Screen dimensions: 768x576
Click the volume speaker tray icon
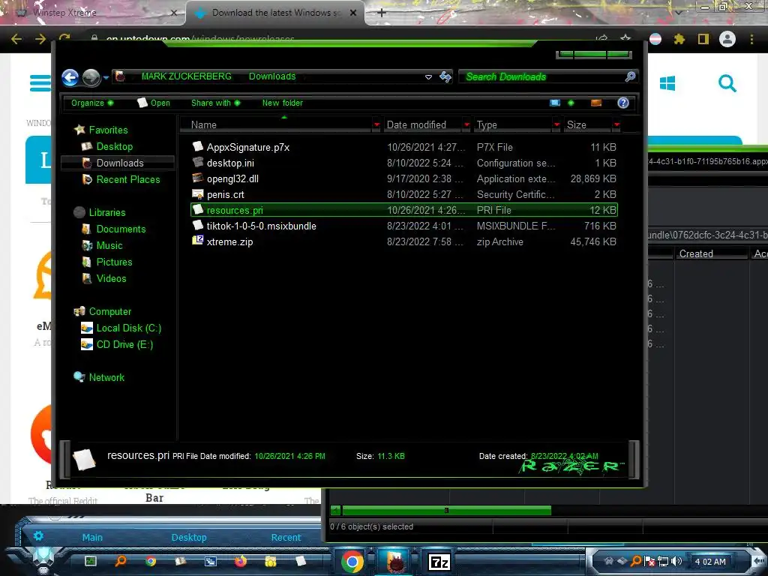(x=676, y=561)
